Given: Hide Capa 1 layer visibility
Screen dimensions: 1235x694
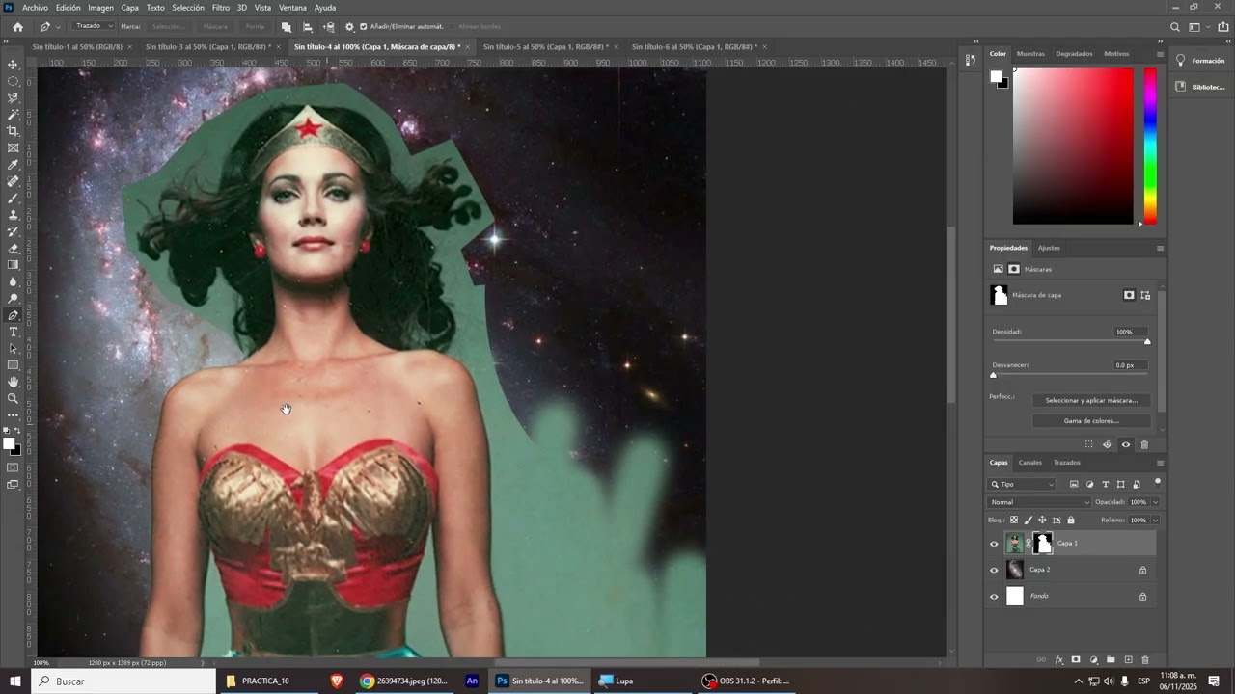Looking at the screenshot, I should 994,544.
